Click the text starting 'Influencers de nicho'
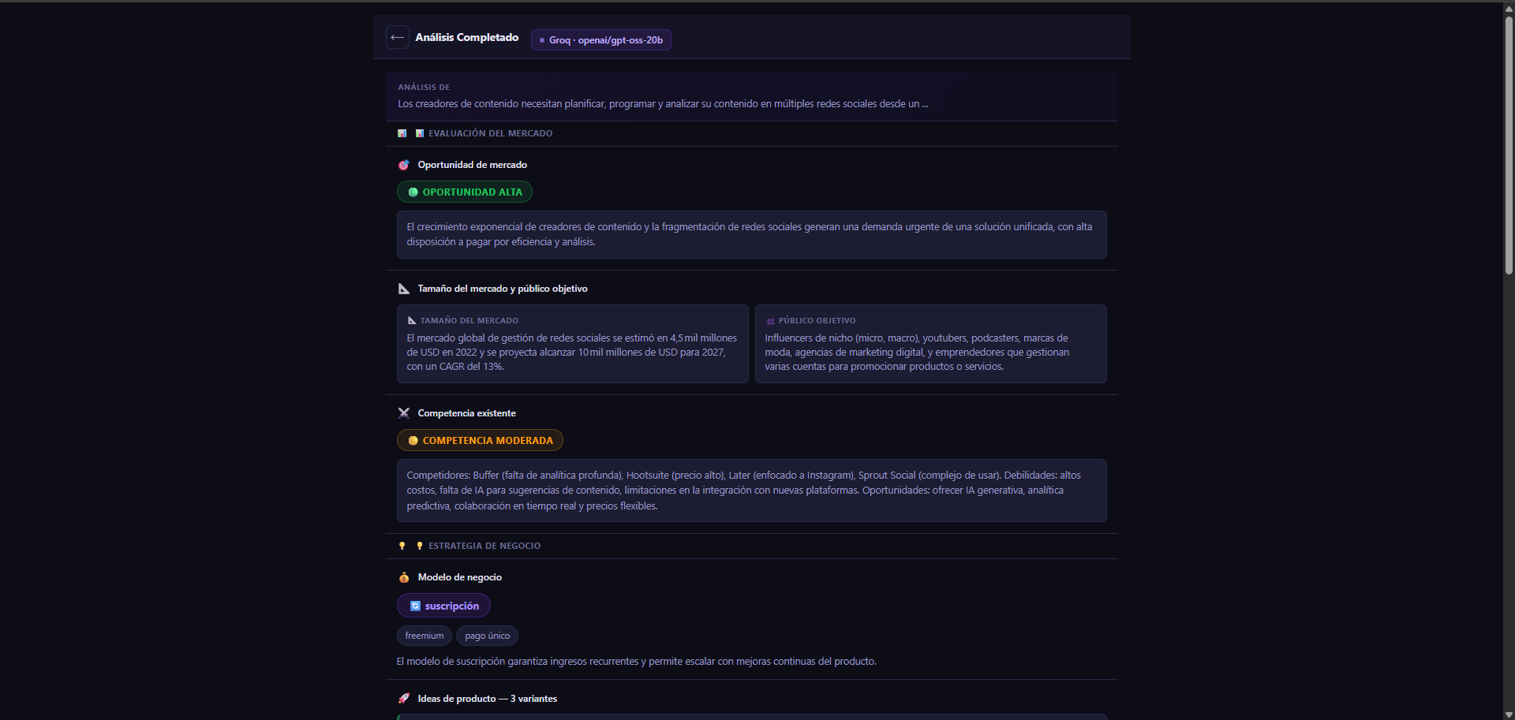 pyautogui.click(x=917, y=353)
